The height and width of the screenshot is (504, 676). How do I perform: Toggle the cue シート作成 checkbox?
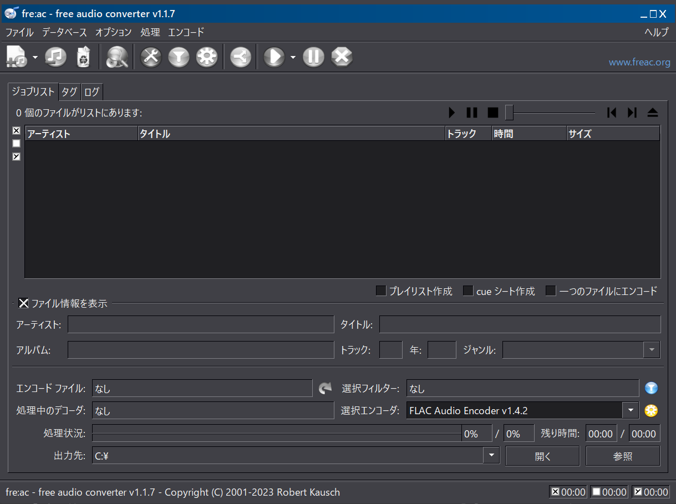(x=468, y=291)
